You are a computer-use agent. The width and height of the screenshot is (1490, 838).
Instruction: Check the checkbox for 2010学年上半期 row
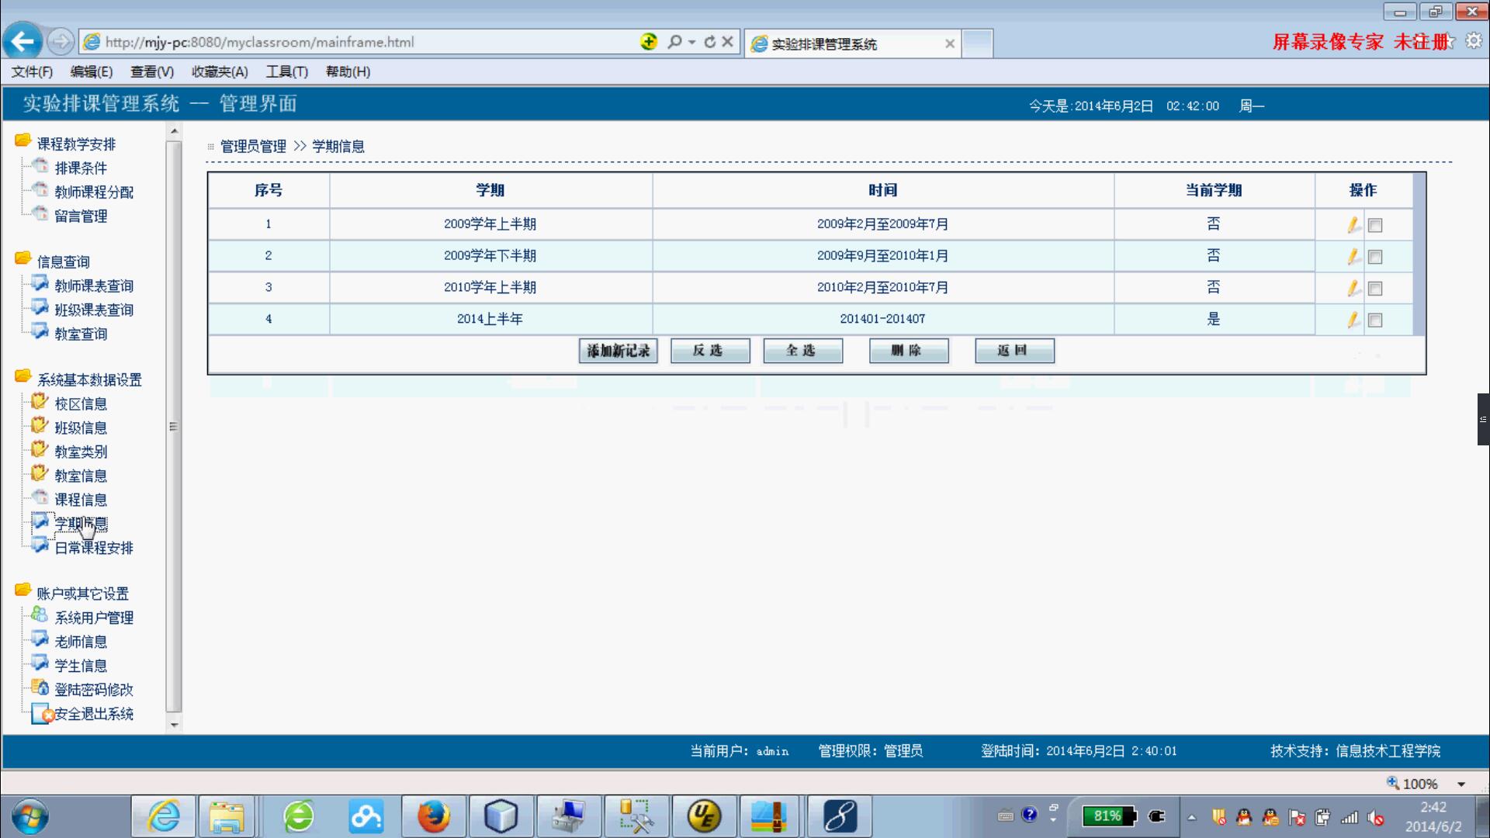click(x=1375, y=289)
